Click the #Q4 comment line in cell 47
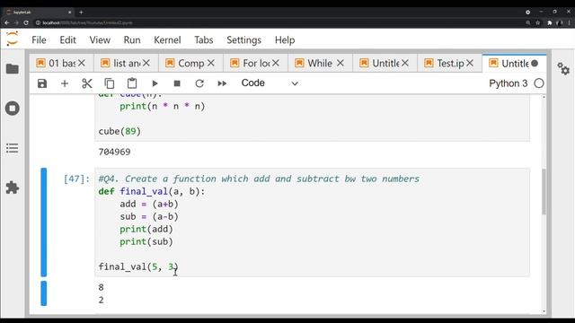575x323 pixels. (259, 179)
